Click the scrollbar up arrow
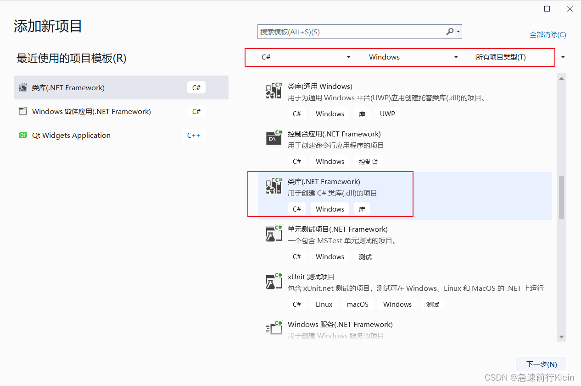This screenshot has height=386, width=581. [x=561, y=78]
